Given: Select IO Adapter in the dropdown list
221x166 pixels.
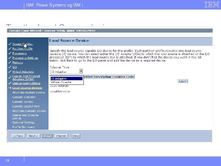Looking at the screenshot, I should click(x=67, y=79).
